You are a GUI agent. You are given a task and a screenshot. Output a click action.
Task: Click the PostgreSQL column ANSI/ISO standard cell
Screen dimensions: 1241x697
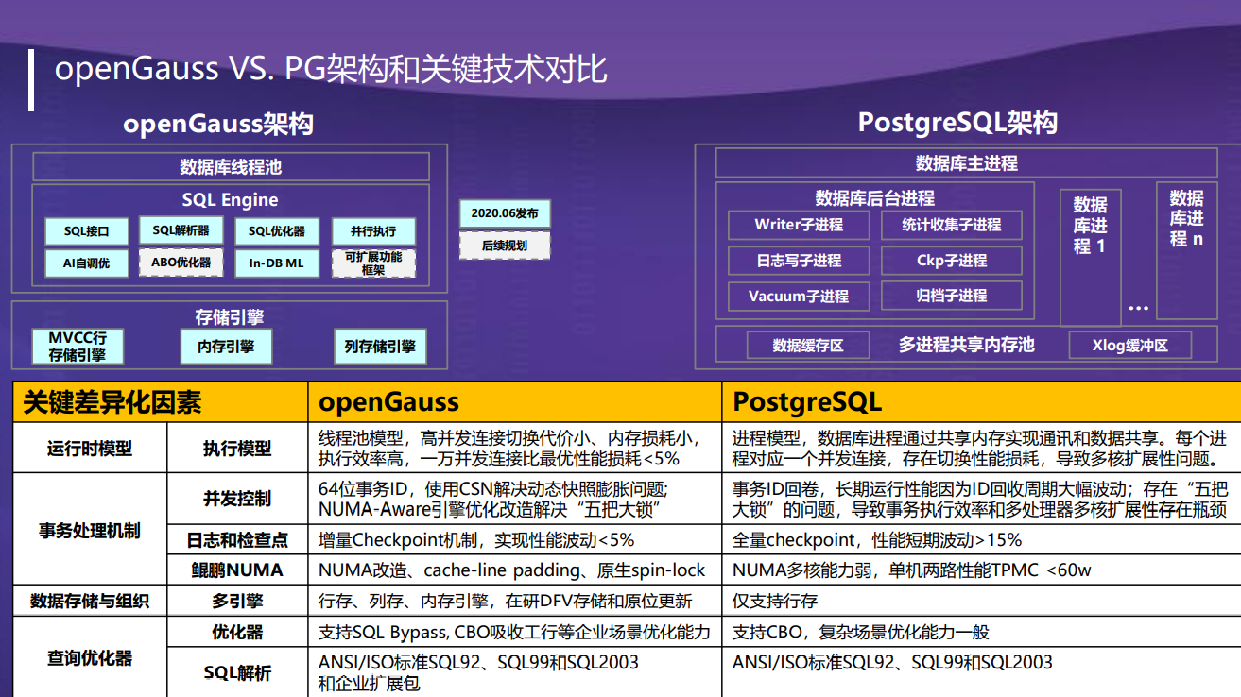point(981,672)
